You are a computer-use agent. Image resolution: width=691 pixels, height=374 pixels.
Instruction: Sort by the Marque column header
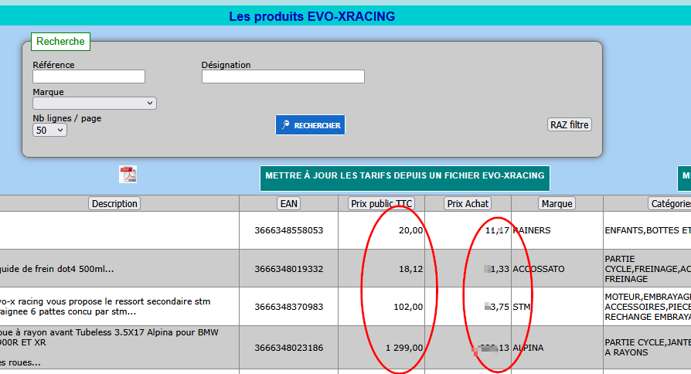(557, 203)
